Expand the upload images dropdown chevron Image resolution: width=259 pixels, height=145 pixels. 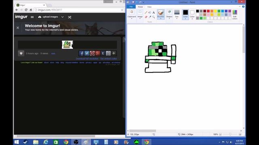(x=62, y=17)
